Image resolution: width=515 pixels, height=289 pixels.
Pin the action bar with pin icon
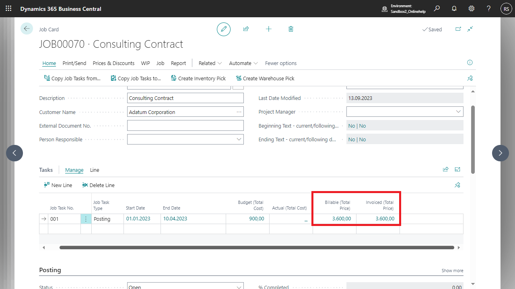(470, 78)
